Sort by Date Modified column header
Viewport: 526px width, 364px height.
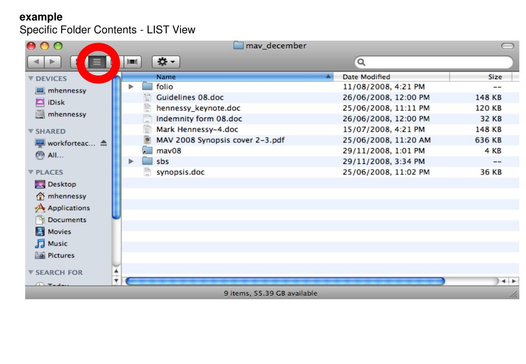point(391,77)
